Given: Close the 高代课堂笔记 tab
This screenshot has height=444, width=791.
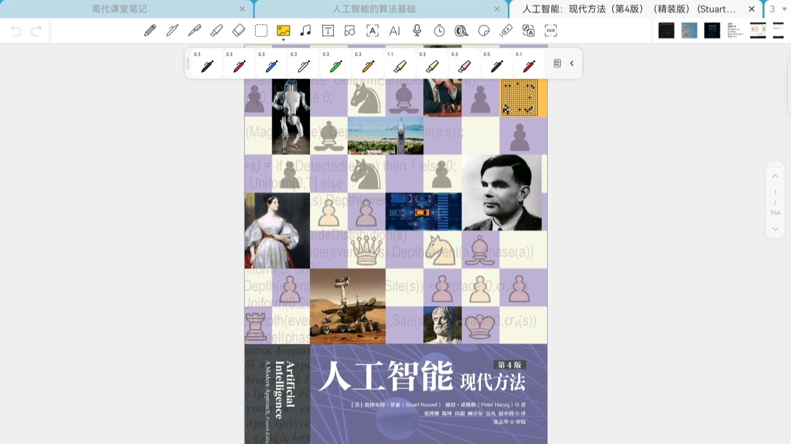Looking at the screenshot, I should (242, 9).
